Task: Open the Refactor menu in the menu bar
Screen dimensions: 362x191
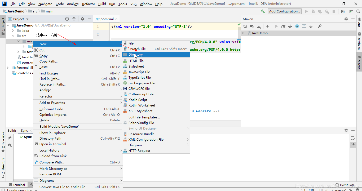Action: tap(89, 4)
